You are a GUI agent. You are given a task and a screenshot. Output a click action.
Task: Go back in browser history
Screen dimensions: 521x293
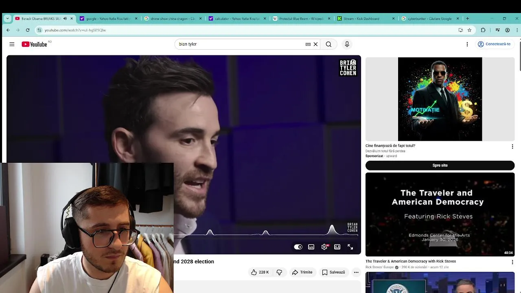tap(8, 30)
